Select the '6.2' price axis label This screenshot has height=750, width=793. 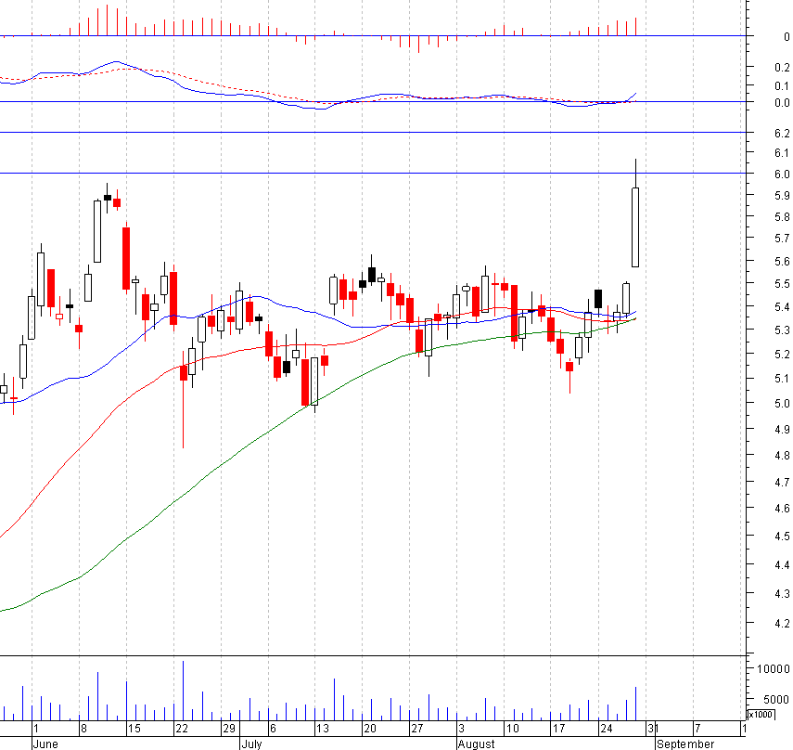point(782,133)
